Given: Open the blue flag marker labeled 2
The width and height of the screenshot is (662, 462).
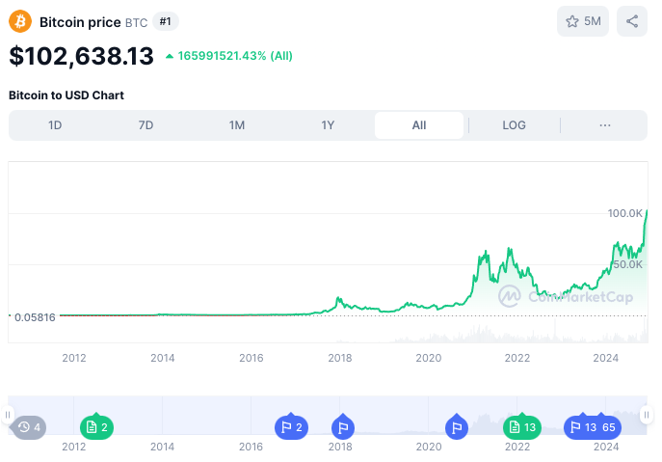Looking at the screenshot, I should point(291,426).
